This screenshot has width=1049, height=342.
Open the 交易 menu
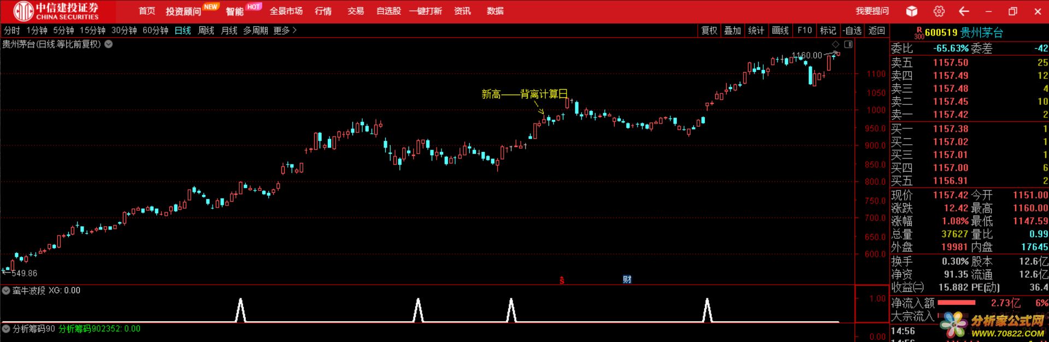[356, 11]
